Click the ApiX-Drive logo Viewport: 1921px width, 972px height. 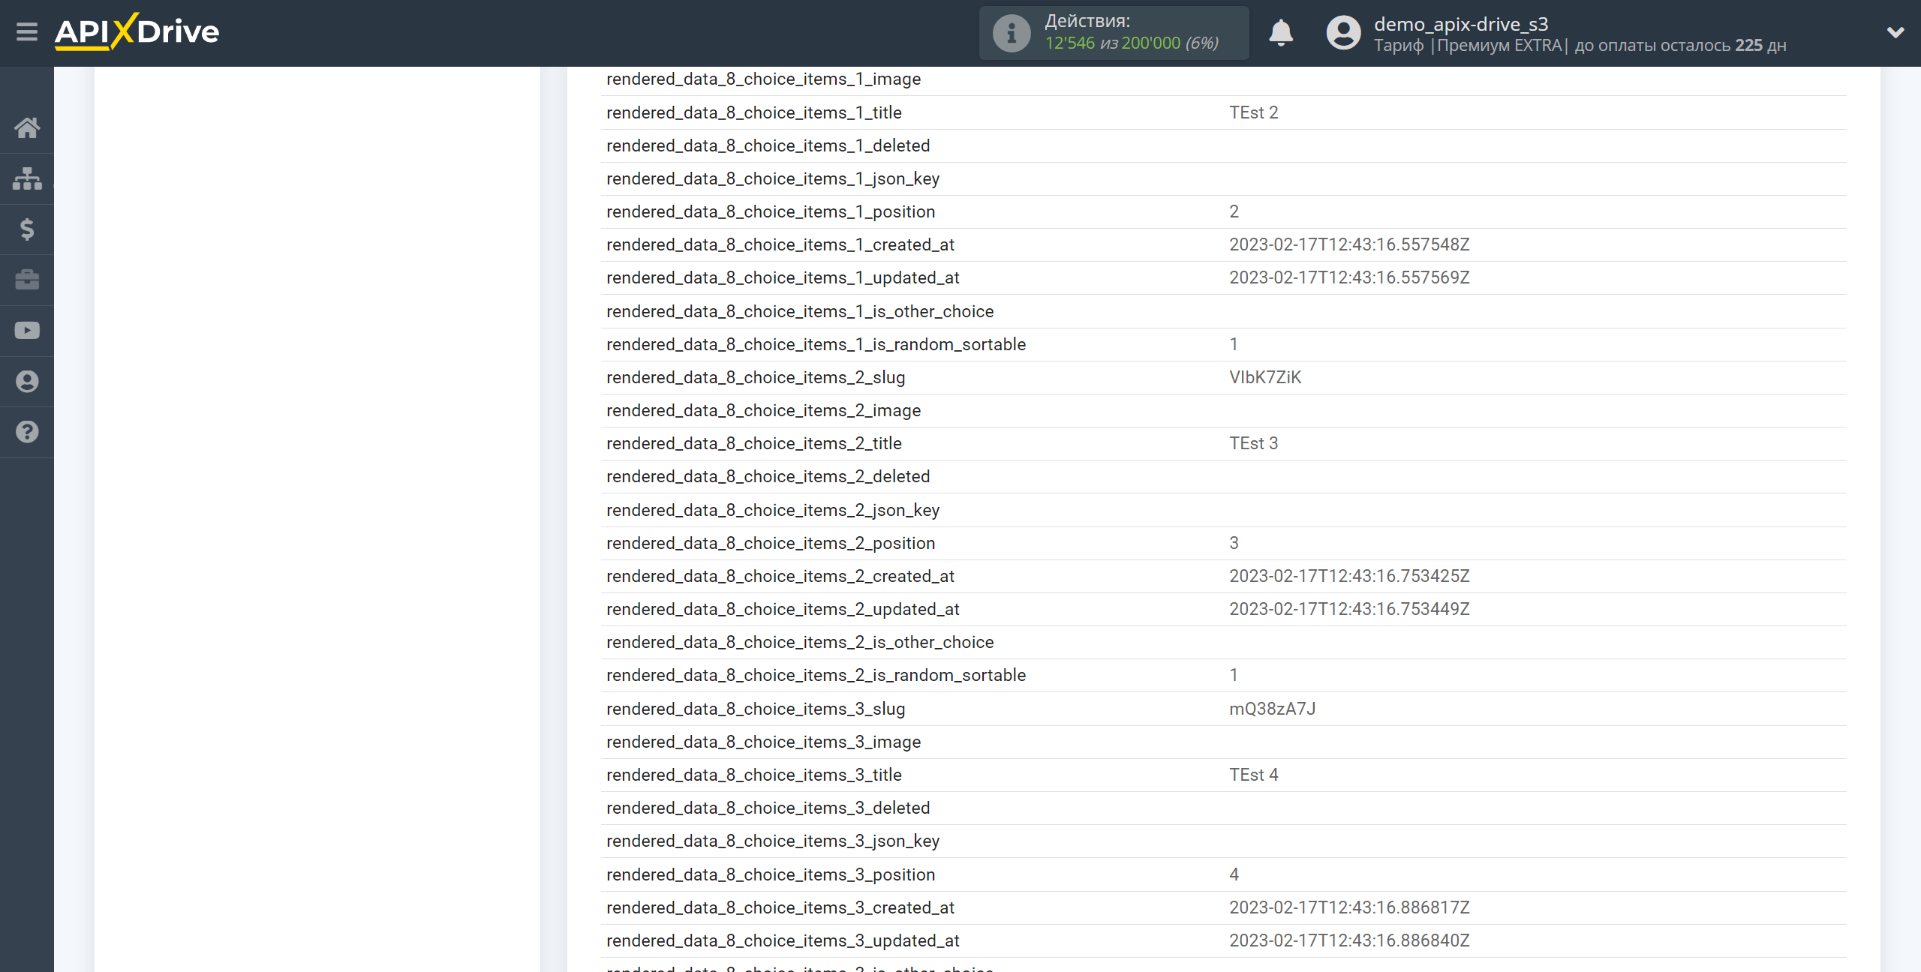coord(137,32)
